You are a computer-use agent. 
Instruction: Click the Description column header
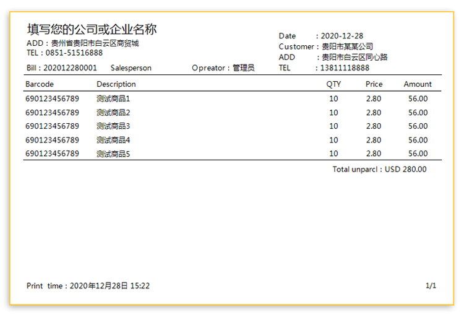coord(116,84)
